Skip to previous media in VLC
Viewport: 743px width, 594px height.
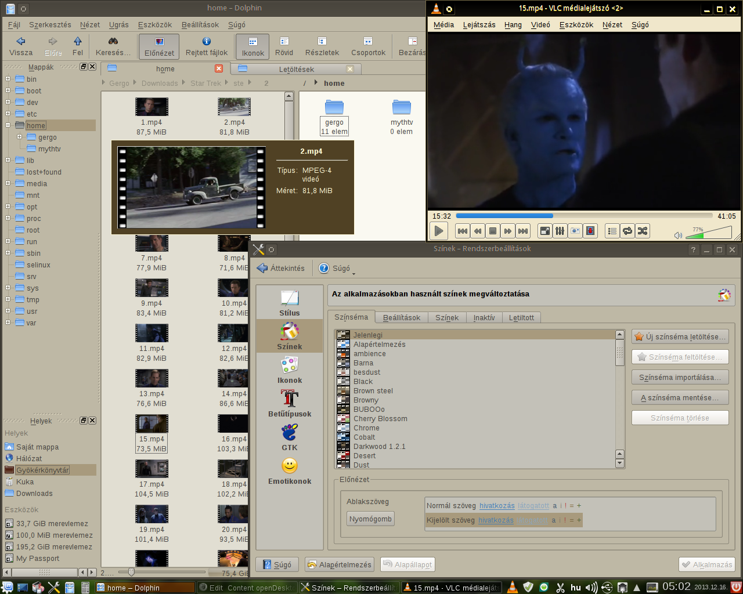tap(463, 231)
